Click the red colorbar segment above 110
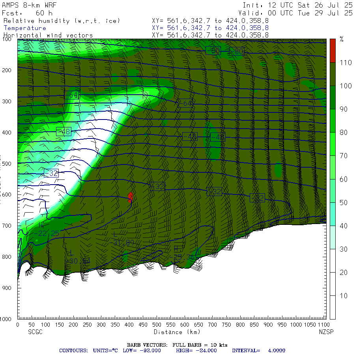355x355 pixels. (333, 51)
